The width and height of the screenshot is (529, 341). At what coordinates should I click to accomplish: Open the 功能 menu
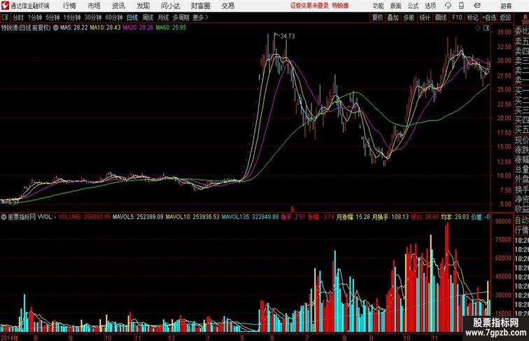pos(379,6)
